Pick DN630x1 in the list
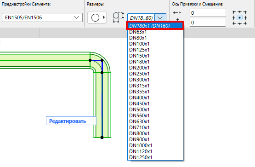This screenshot has height=167, width=255. pyautogui.click(x=155, y=121)
